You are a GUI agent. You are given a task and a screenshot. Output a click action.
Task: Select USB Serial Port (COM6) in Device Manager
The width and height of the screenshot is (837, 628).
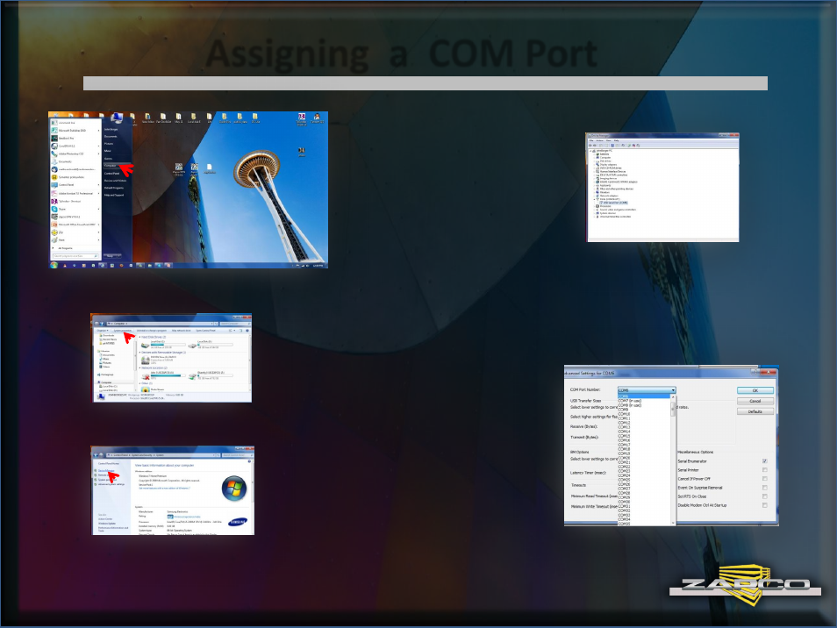point(616,203)
